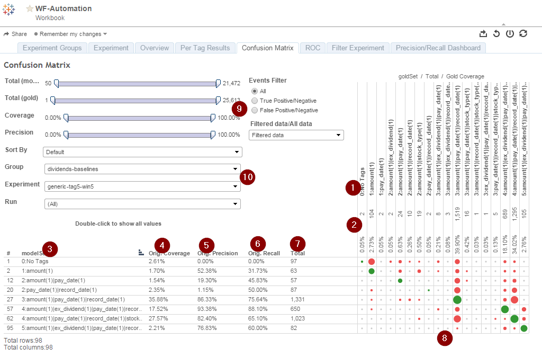The image size is (542, 357).
Task: Choose False Positive/Negative radio option
Action: pos(255,110)
